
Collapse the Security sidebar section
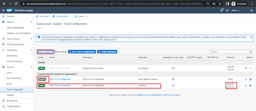tap(31, 66)
